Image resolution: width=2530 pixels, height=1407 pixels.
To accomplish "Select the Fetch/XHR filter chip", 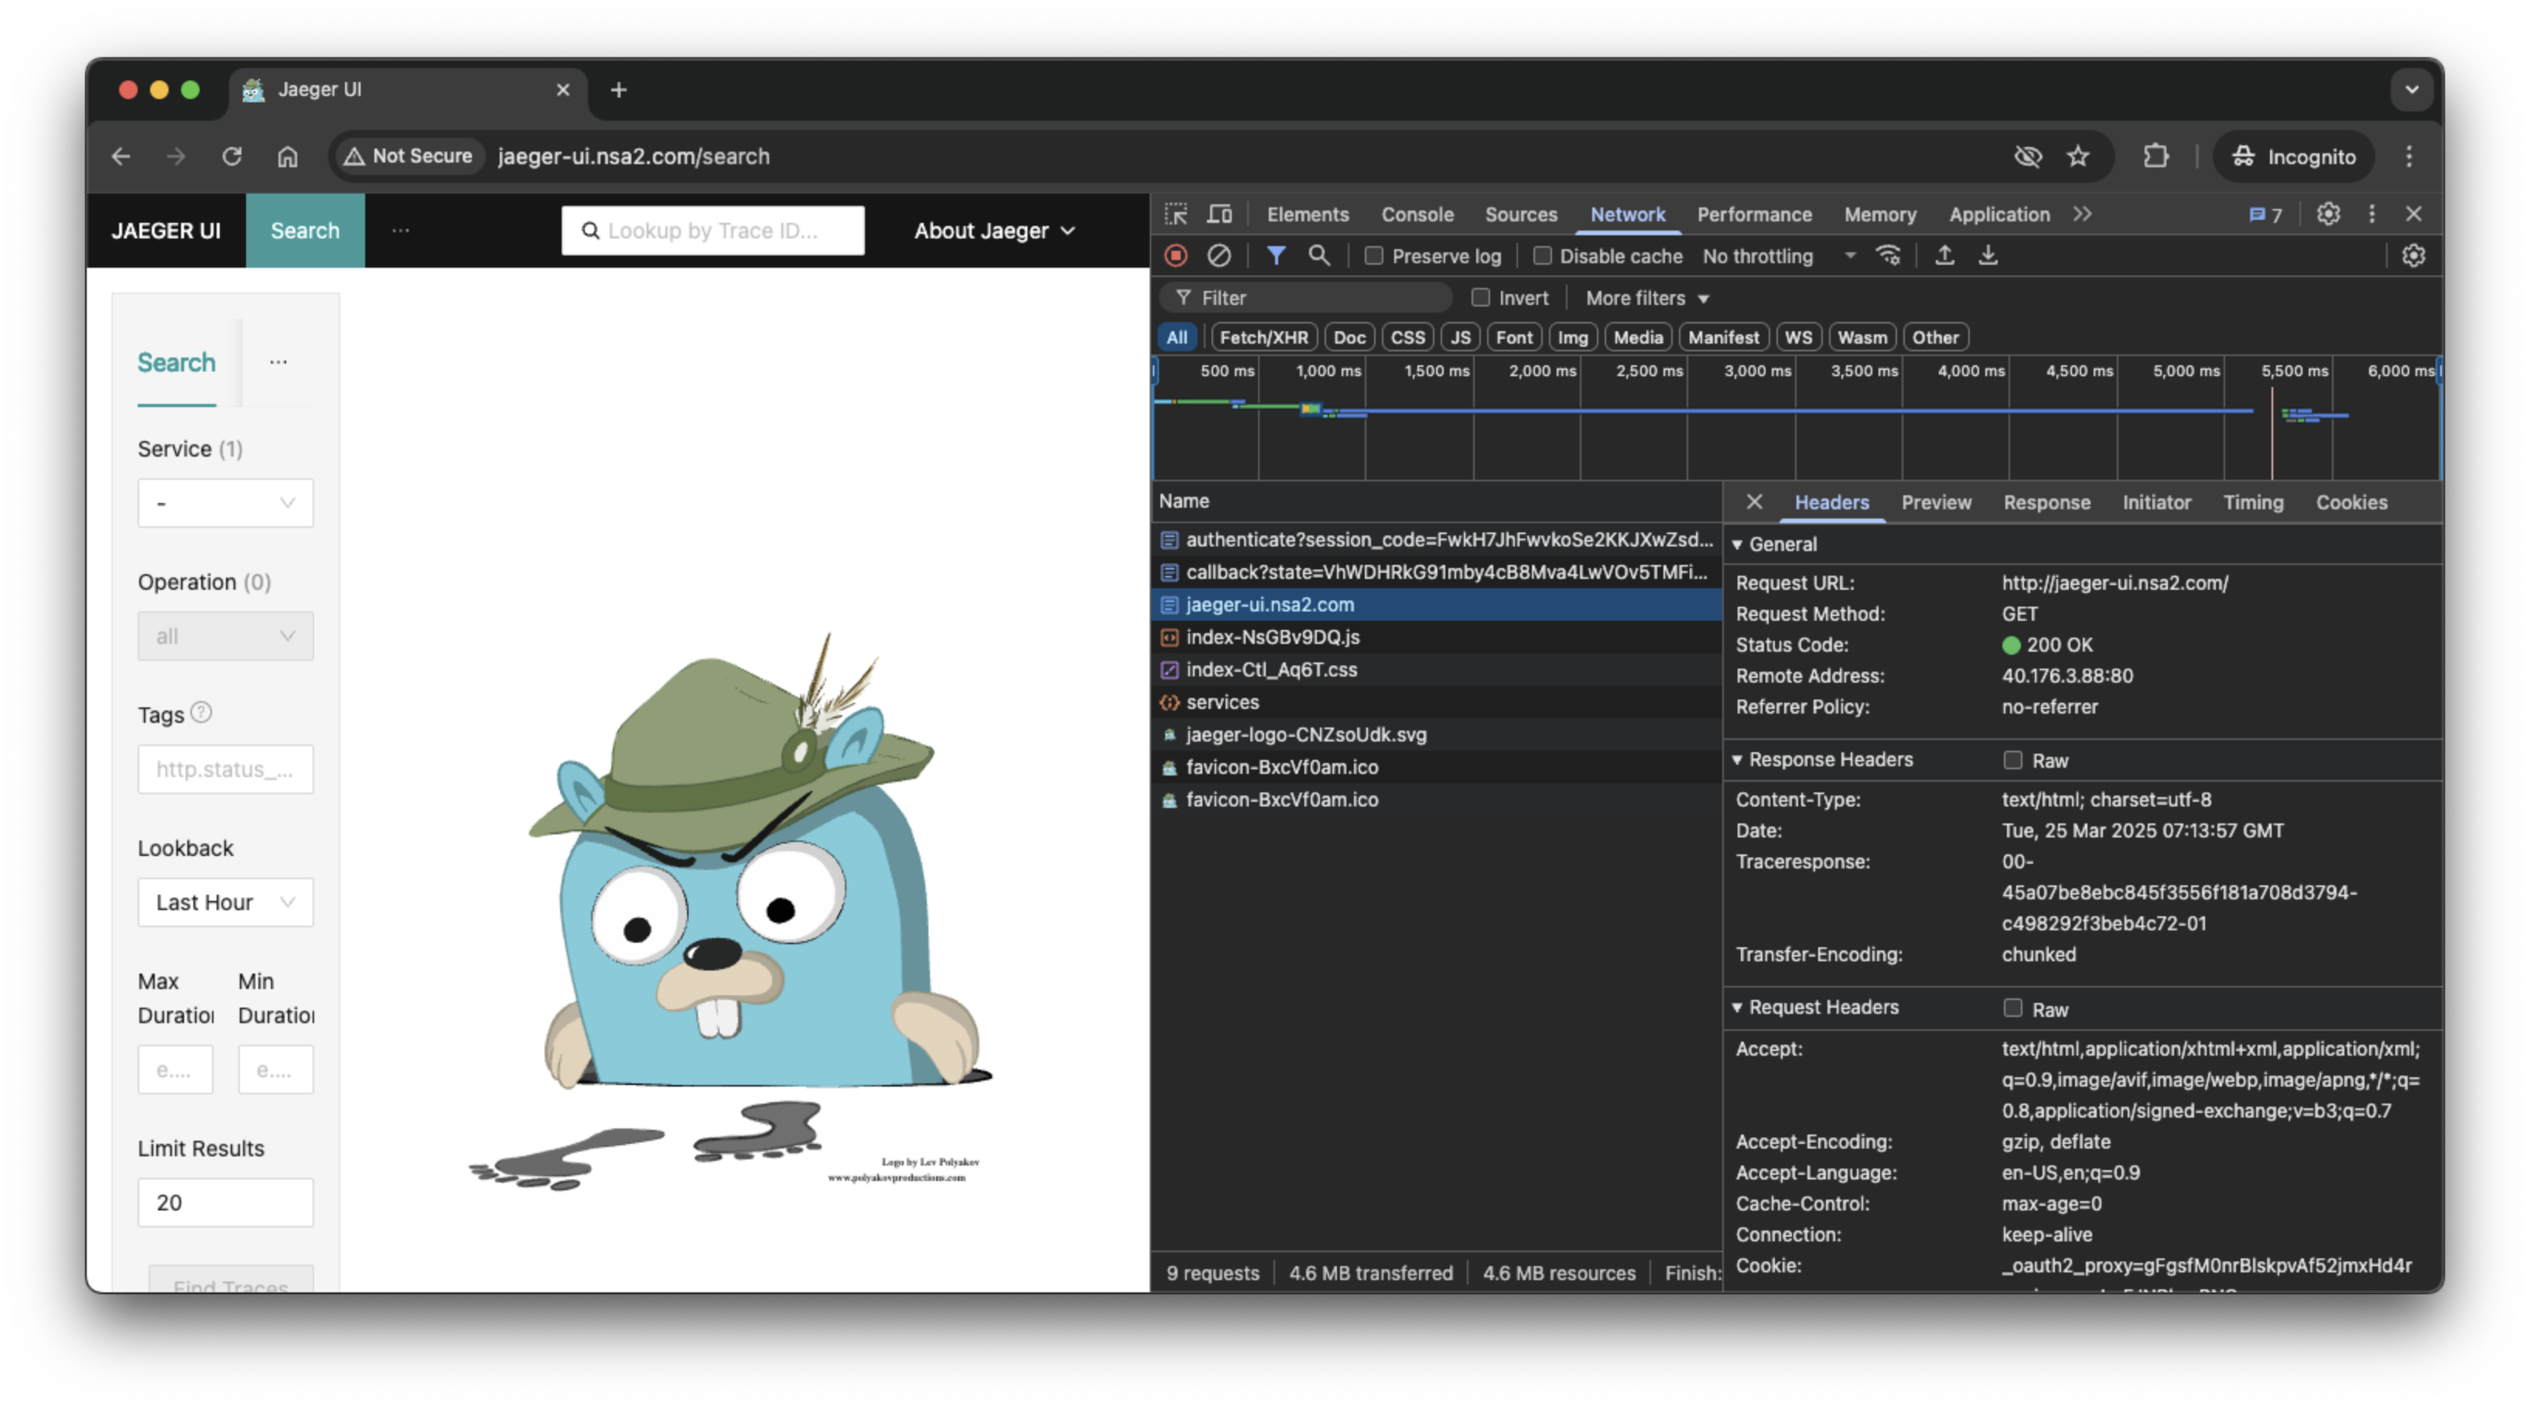I will click(x=1263, y=337).
